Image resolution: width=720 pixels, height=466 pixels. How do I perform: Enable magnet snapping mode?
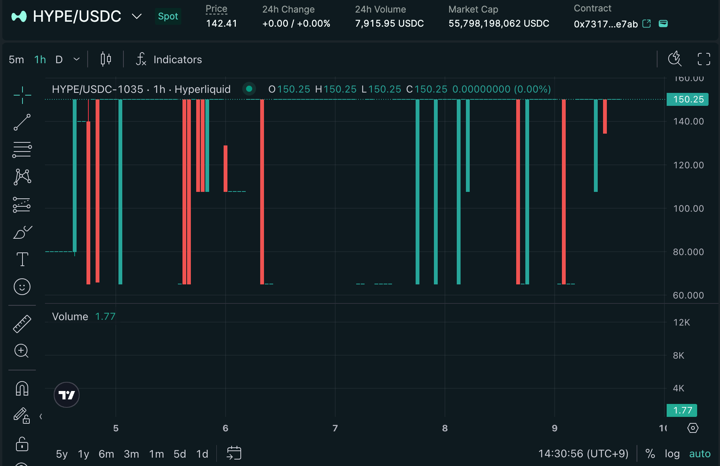coord(22,388)
